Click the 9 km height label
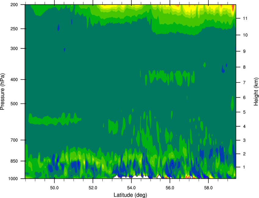Viewport: 259px width, 198px height. 244,51
